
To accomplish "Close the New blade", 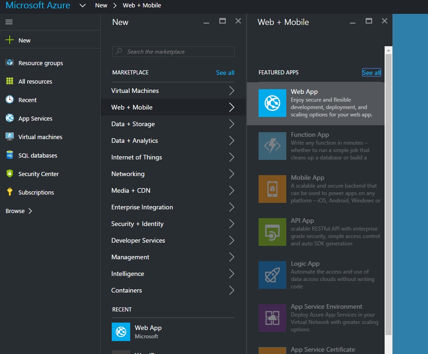I will click(238, 21).
